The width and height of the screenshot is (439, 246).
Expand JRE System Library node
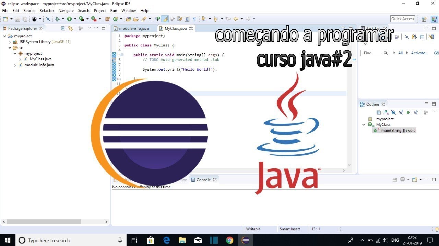(x=10, y=42)
